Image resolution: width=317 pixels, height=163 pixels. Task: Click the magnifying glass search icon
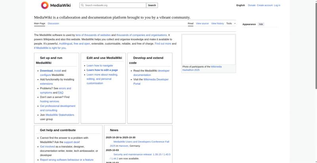pos(82,6)
